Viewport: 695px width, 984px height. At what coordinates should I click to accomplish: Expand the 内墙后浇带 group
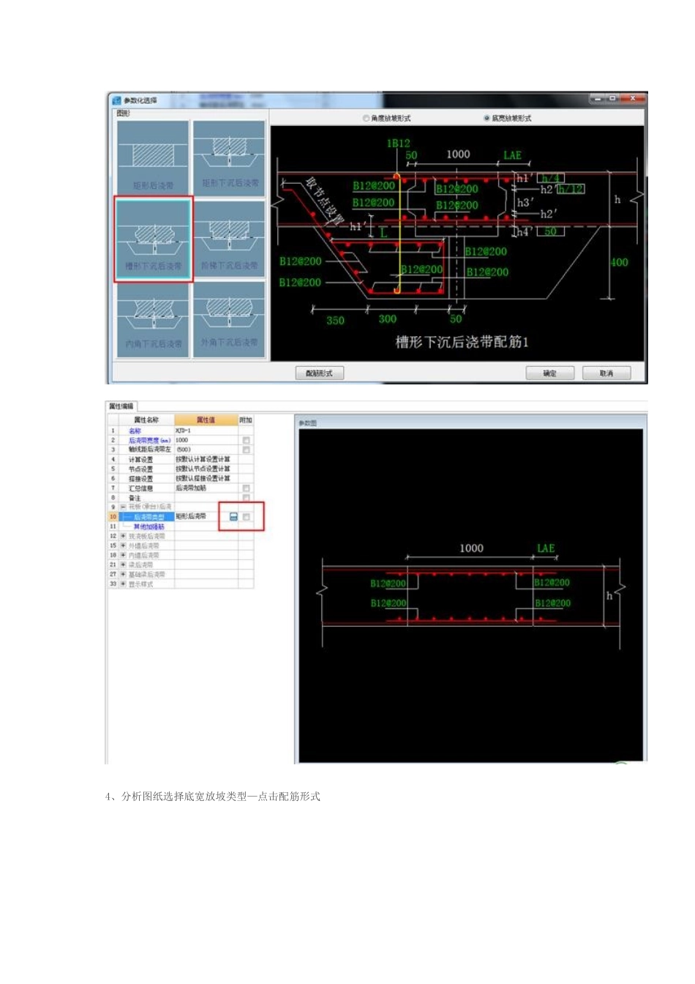point(123,555)
